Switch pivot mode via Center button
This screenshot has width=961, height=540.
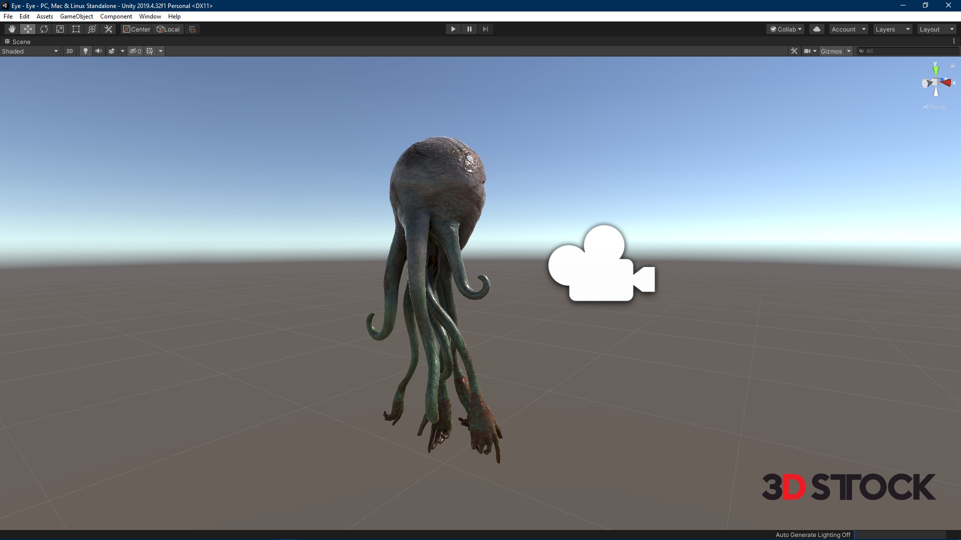tap(137, 29)
